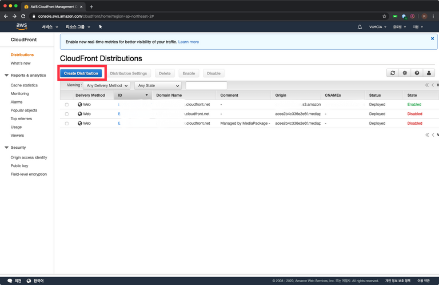Click the red circular extension icon
This screenshot has width=439, height=285.
click(412, 16)
